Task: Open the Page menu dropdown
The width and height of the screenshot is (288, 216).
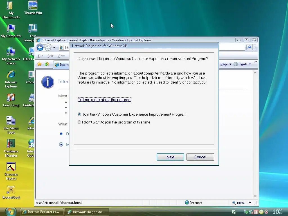Action: pyautogui.click(x=226, y=64)
